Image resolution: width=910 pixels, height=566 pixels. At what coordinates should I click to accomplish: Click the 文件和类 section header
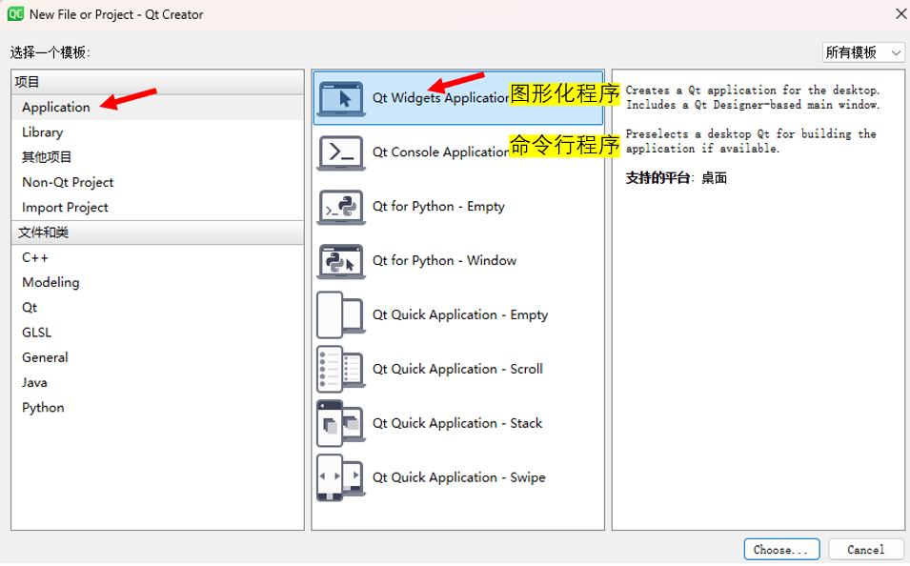(x=157, y=232)
